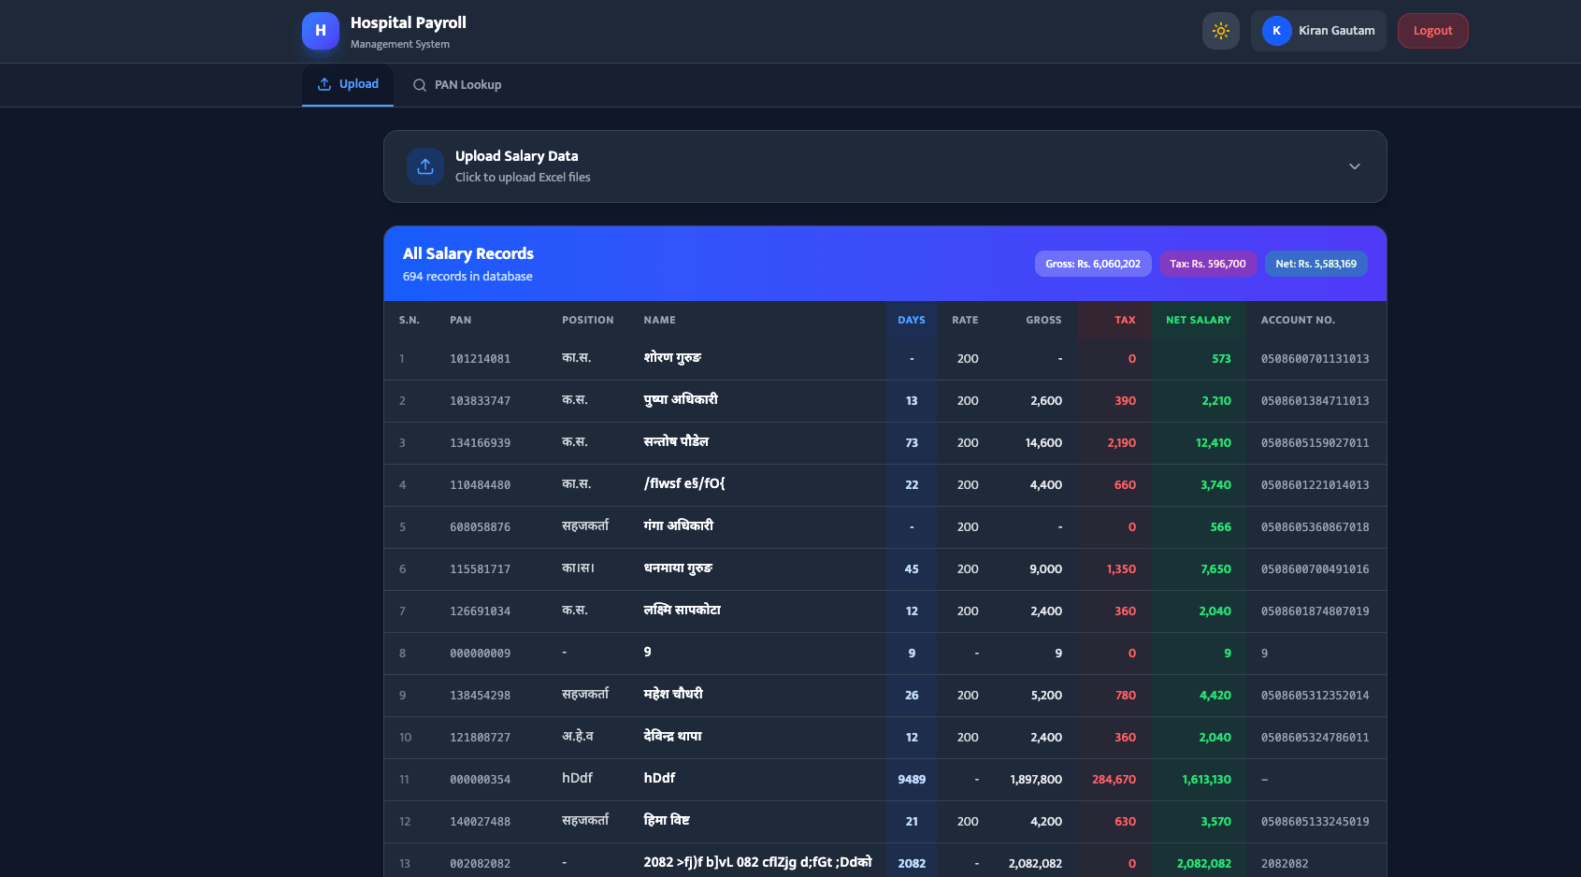Click the K avatar icon beside Kiran Gautam
This screenshot has height=877, width=1581.
tap(1275, 30)
